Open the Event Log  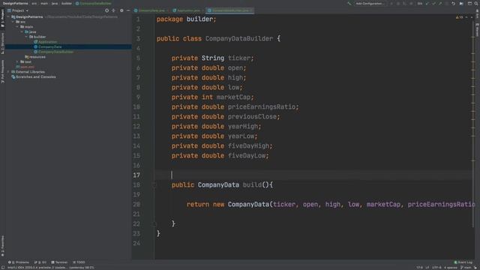463,262
